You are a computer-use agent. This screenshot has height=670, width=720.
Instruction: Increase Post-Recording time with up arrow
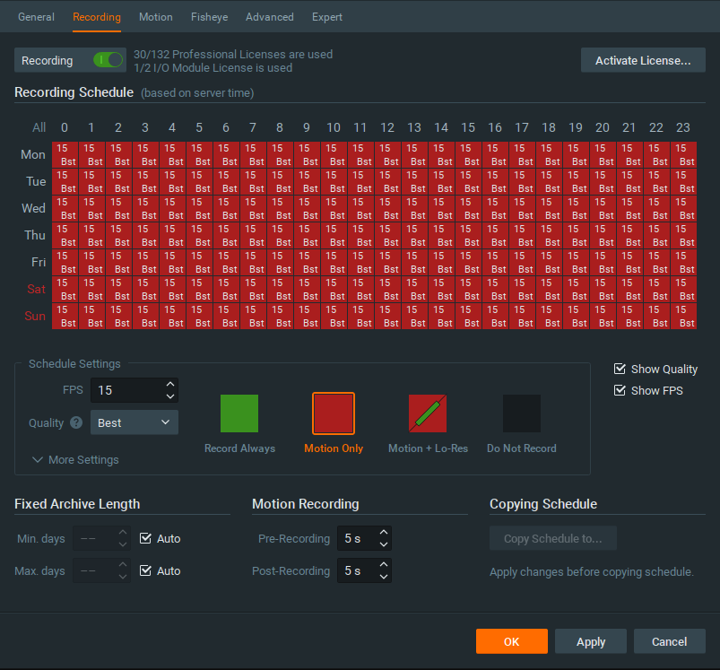tap(384, 565)
